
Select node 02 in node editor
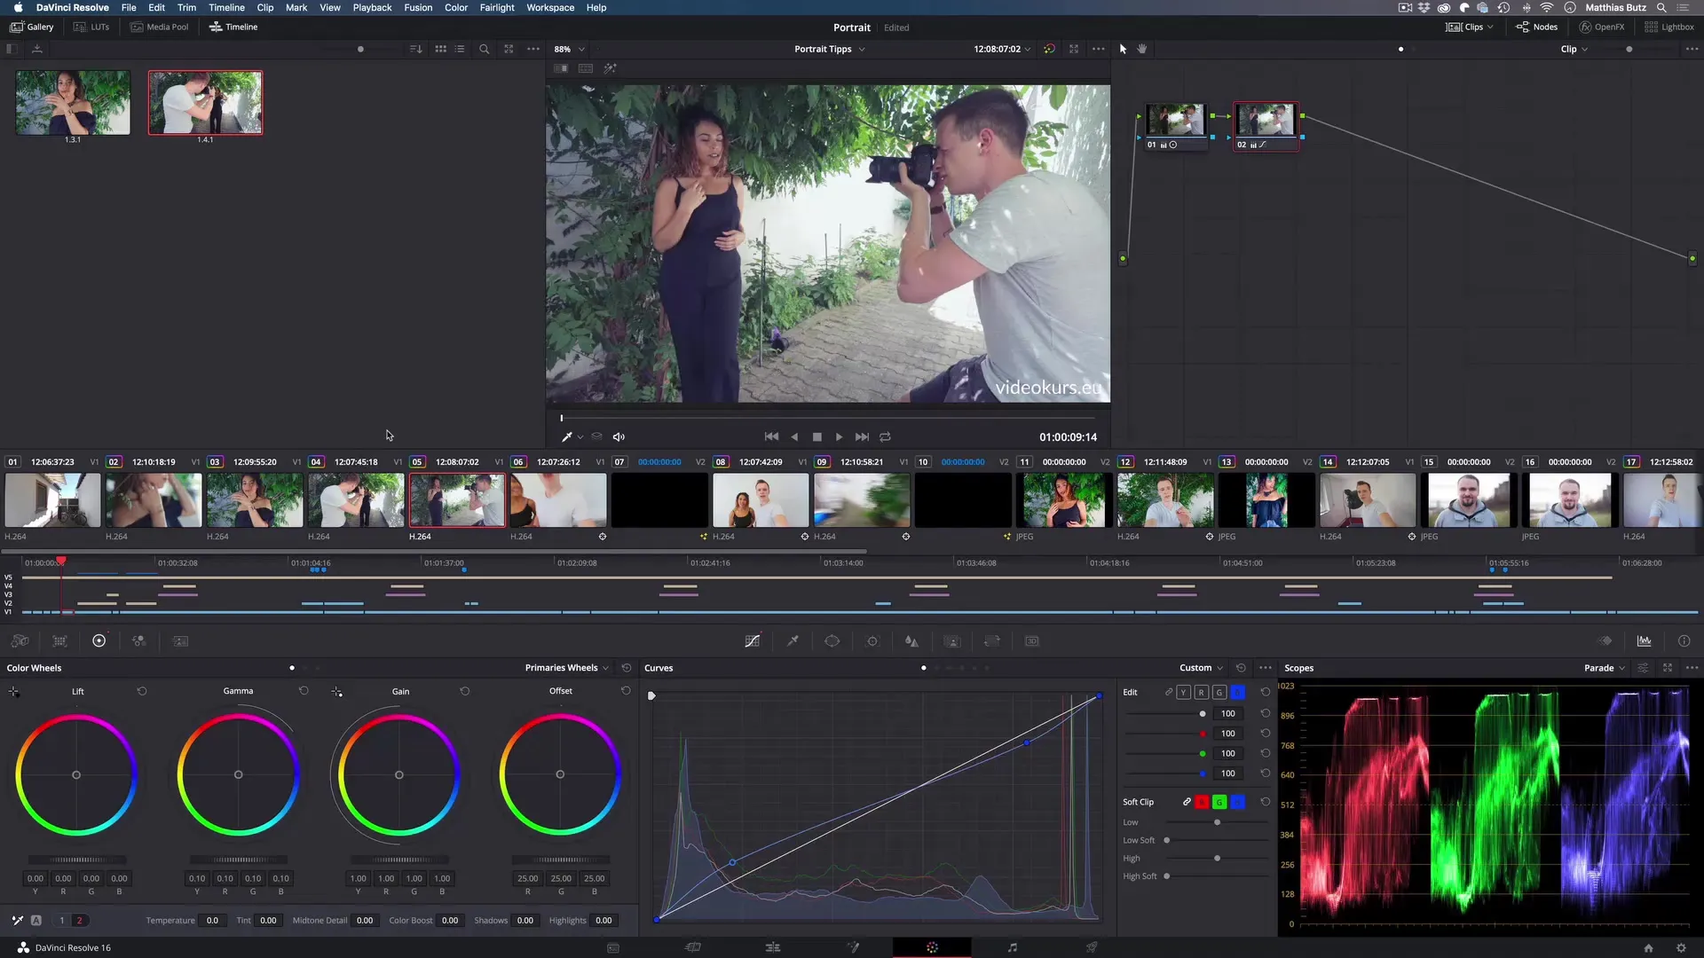[1266, 126]
